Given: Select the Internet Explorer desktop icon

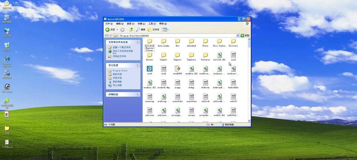Looking at the screenshot, I should point(7,62).
